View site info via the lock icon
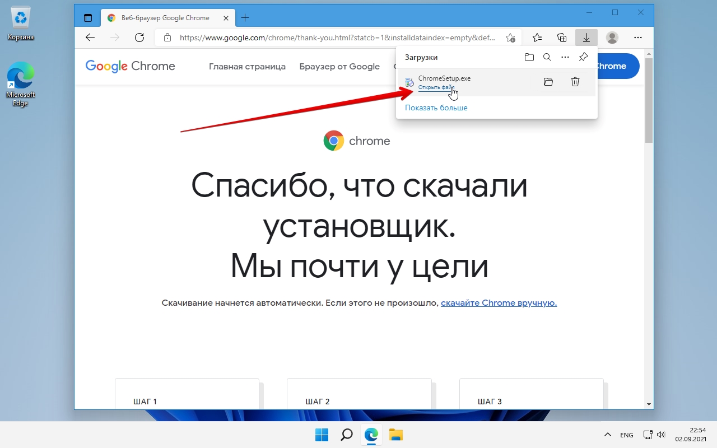The image size is (717, 448). click(x=167, y=38)
